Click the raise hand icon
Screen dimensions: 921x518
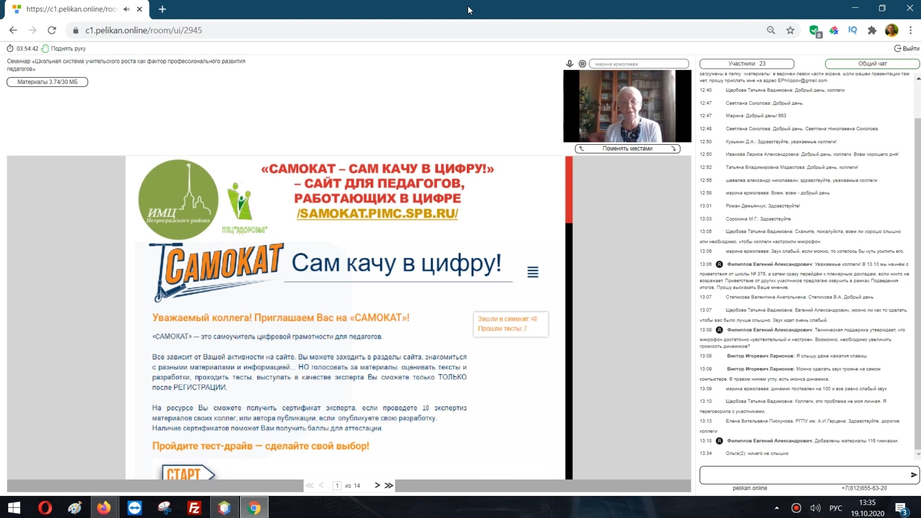(45, 49)
